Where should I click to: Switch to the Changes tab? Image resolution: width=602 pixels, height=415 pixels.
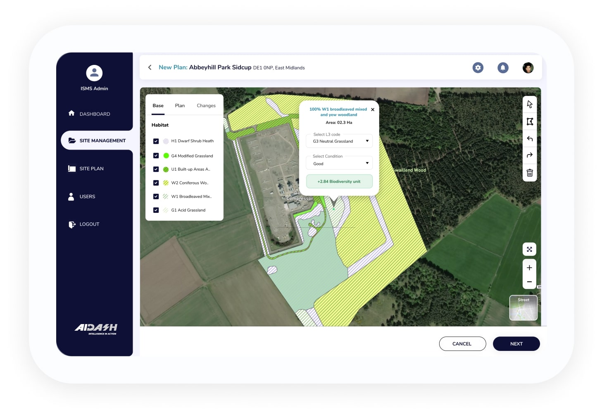coord(206,106)
